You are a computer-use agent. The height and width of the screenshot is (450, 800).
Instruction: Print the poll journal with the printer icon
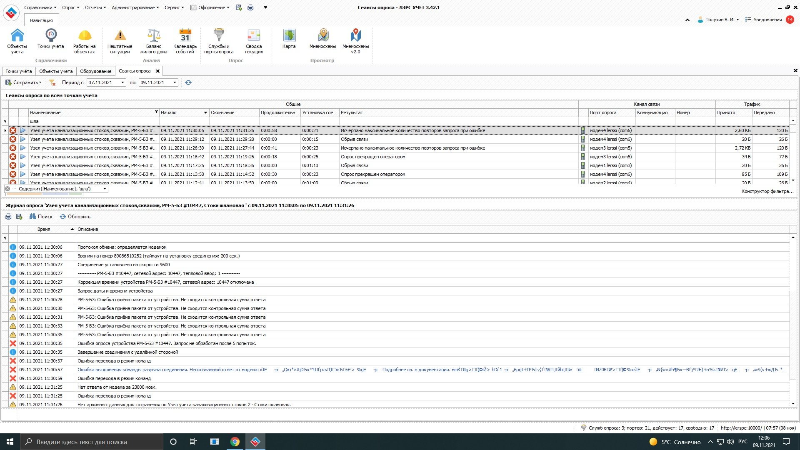tap(8, 217)
